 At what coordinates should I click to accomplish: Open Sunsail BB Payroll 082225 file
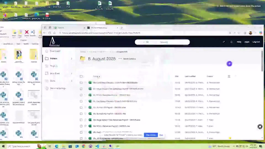coord(110,107)
